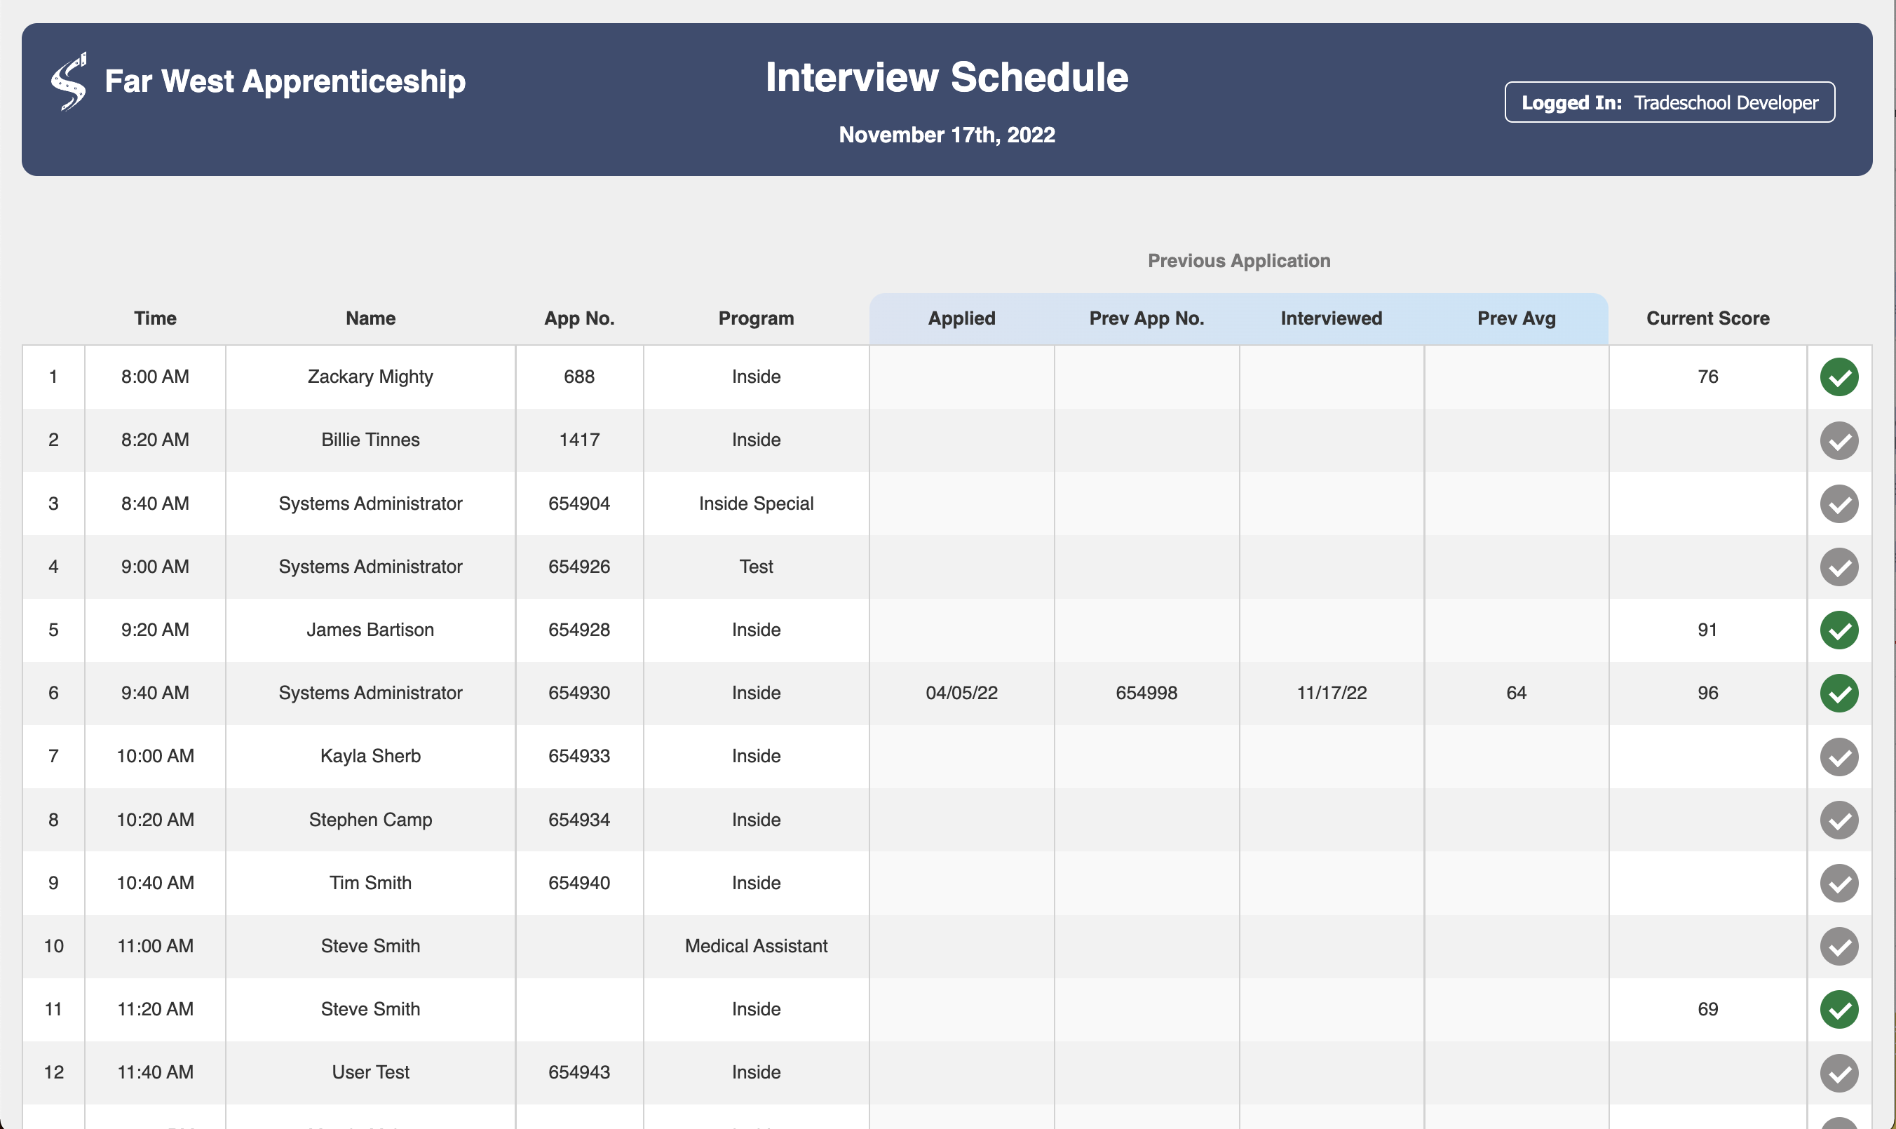Click the Time column header
1896x1129 pixels.
click(x=155, y=318)
